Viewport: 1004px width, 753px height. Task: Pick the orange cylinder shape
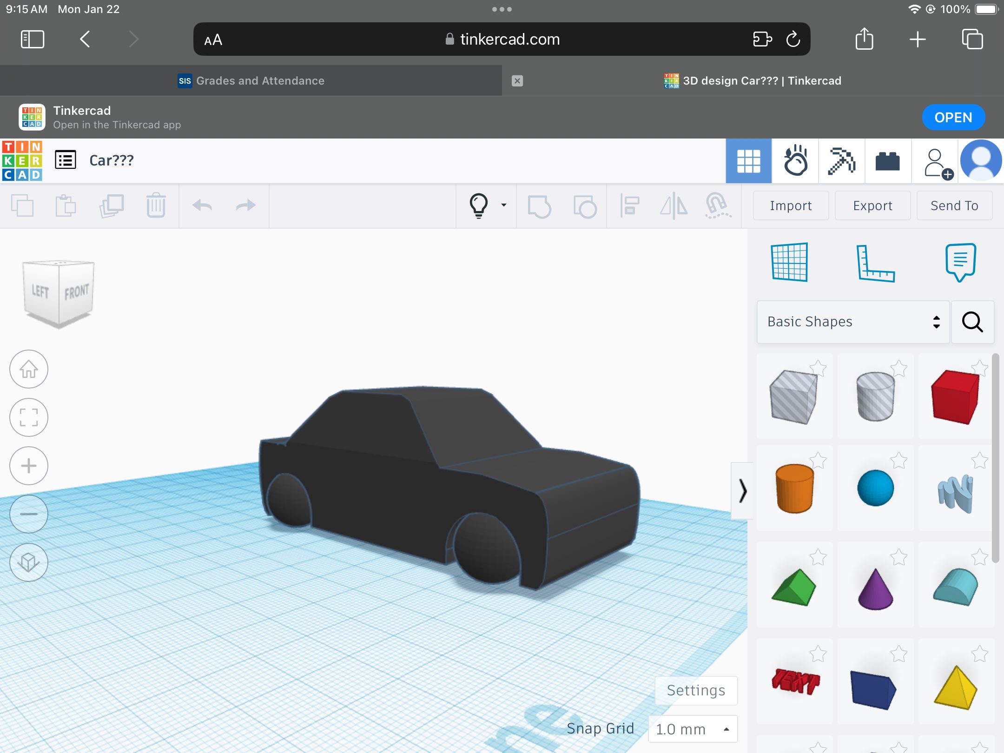[x=794, y=489]
